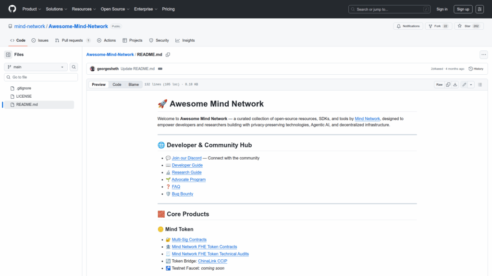Open georgesheth's profile link
Image resolution: width=492 pixels, height=276 pixels.
tap(108, 69)
